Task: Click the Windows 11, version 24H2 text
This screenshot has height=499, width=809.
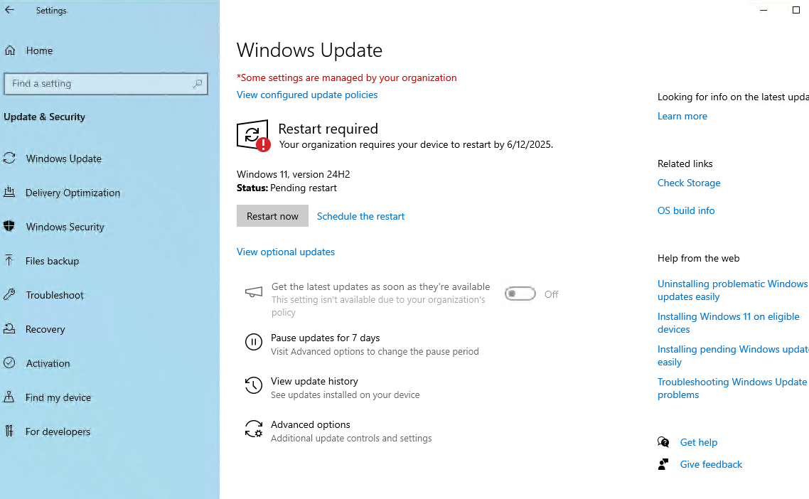Action: tap(293, 174)
